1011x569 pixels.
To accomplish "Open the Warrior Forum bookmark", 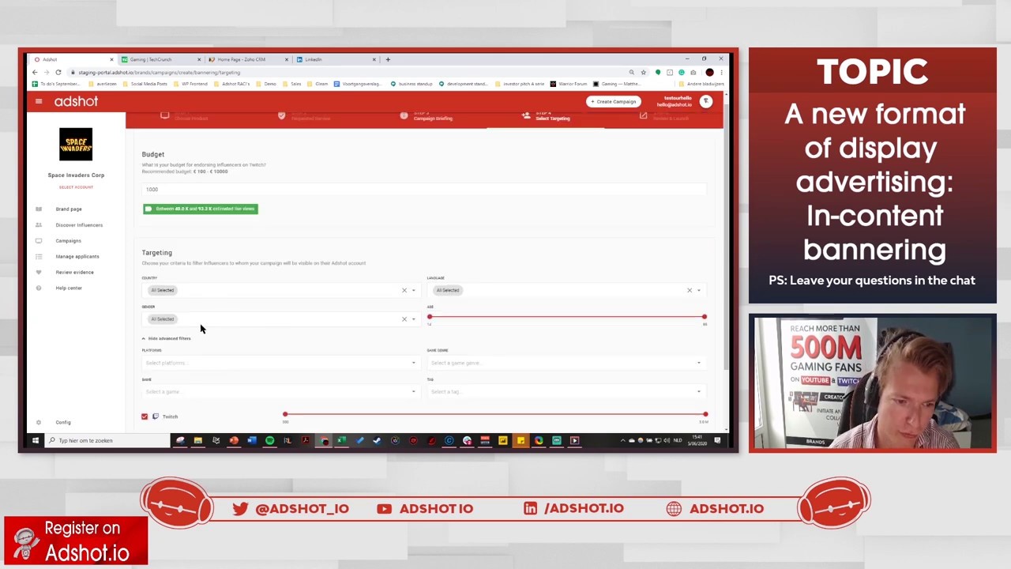I will [569, 84].
